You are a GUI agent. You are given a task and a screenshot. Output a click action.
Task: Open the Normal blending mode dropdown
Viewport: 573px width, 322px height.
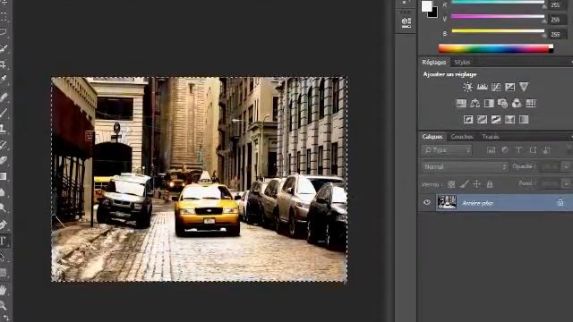coord(465,167)
